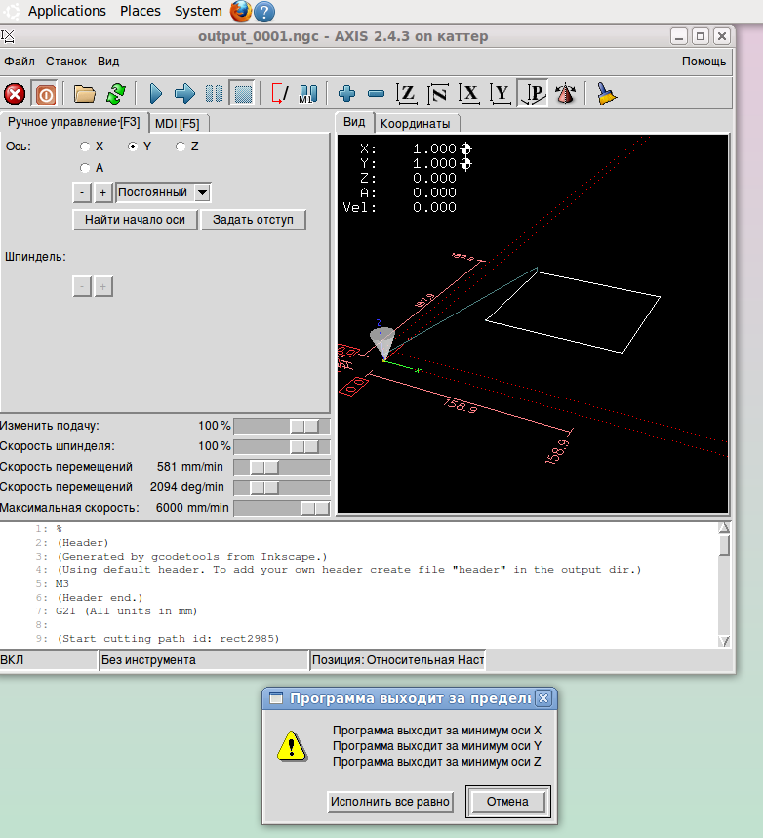Image resolution: width=763 pixels, height=838 pixels.
Task: Expand the Постоянный jog increment dropdown
Action: coord(202,192)
